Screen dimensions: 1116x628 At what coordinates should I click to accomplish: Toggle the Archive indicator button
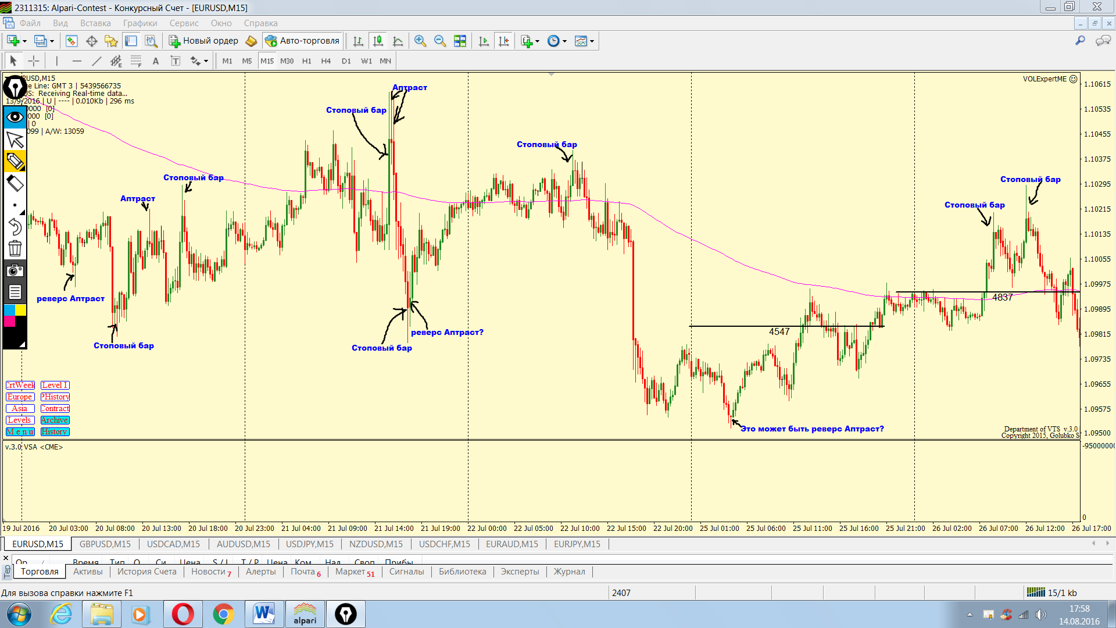click(x=55, y=420)
